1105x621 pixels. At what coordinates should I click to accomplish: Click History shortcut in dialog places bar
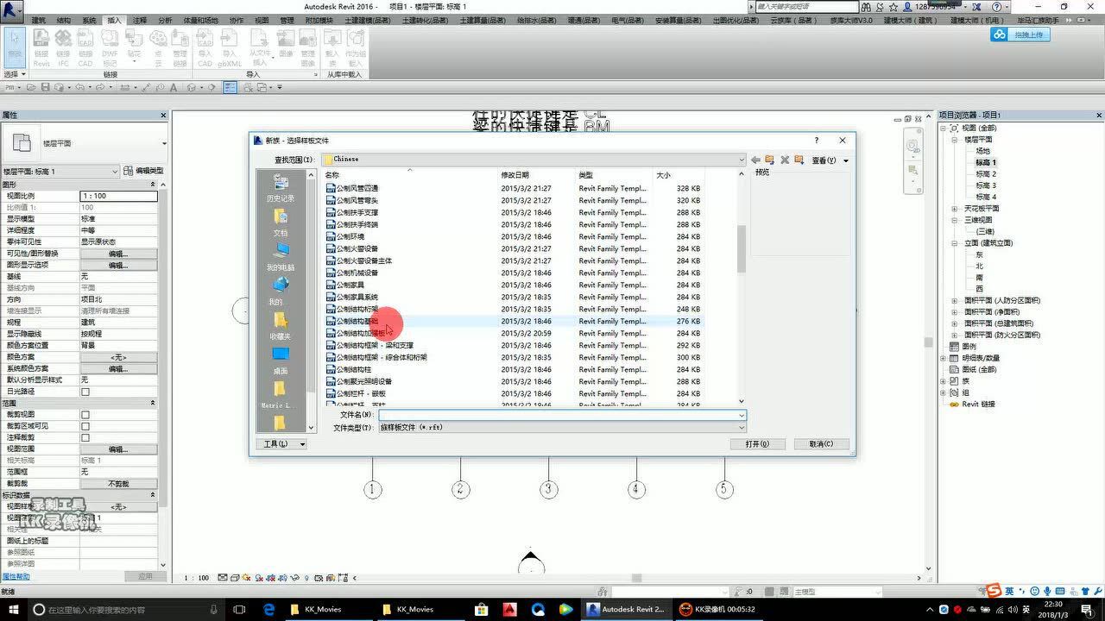[281, 187]
